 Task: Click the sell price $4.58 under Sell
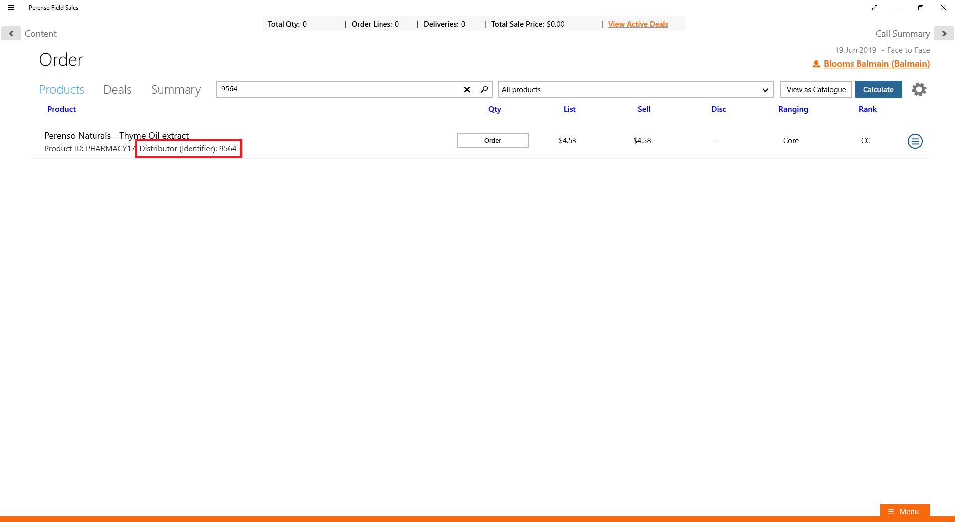click(x=642, y=141)
